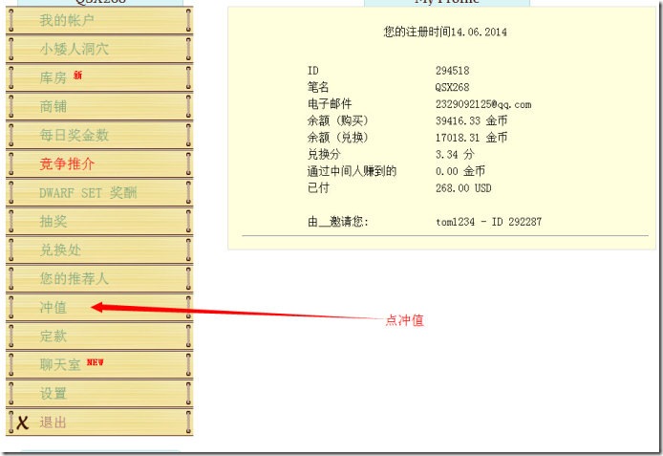This screenshot has width=663, height=456.
Task: Open 设置 settings in the sidebar
Action: (53, 393)
